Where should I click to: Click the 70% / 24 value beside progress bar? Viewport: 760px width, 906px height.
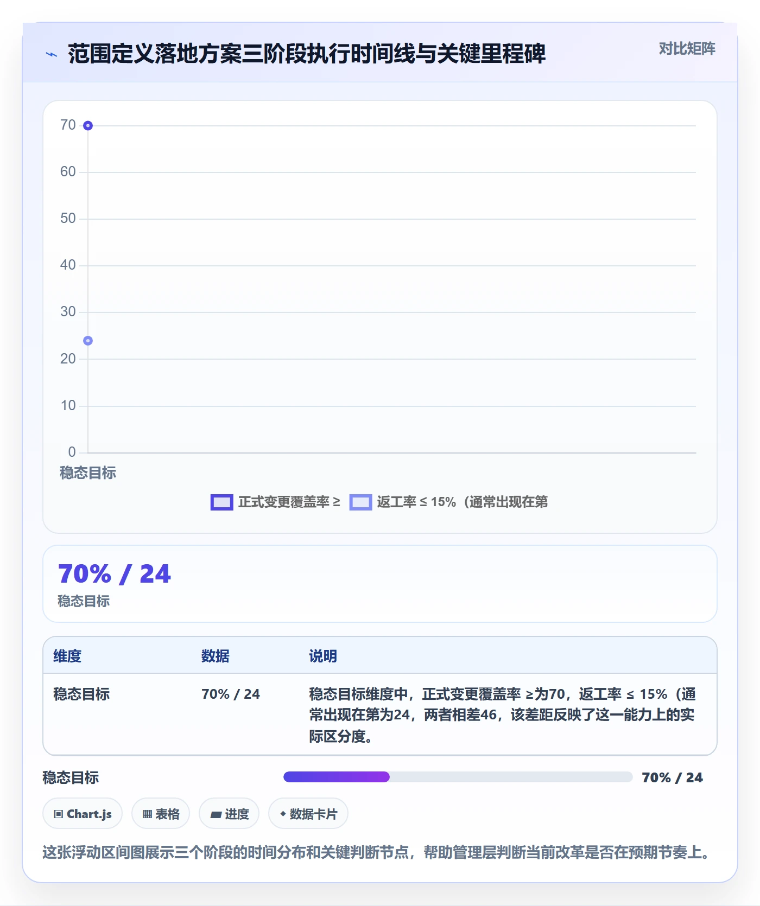pos(672,777)
